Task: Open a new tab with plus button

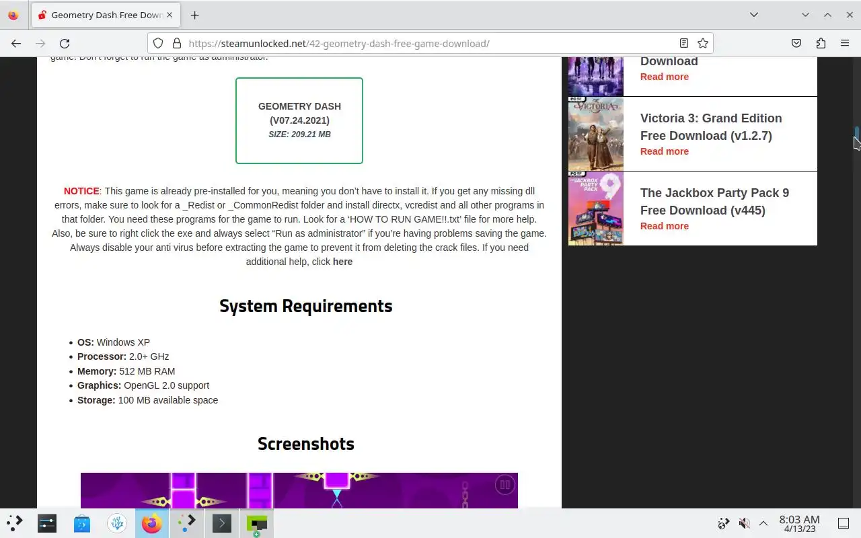Action: point(194,15)
